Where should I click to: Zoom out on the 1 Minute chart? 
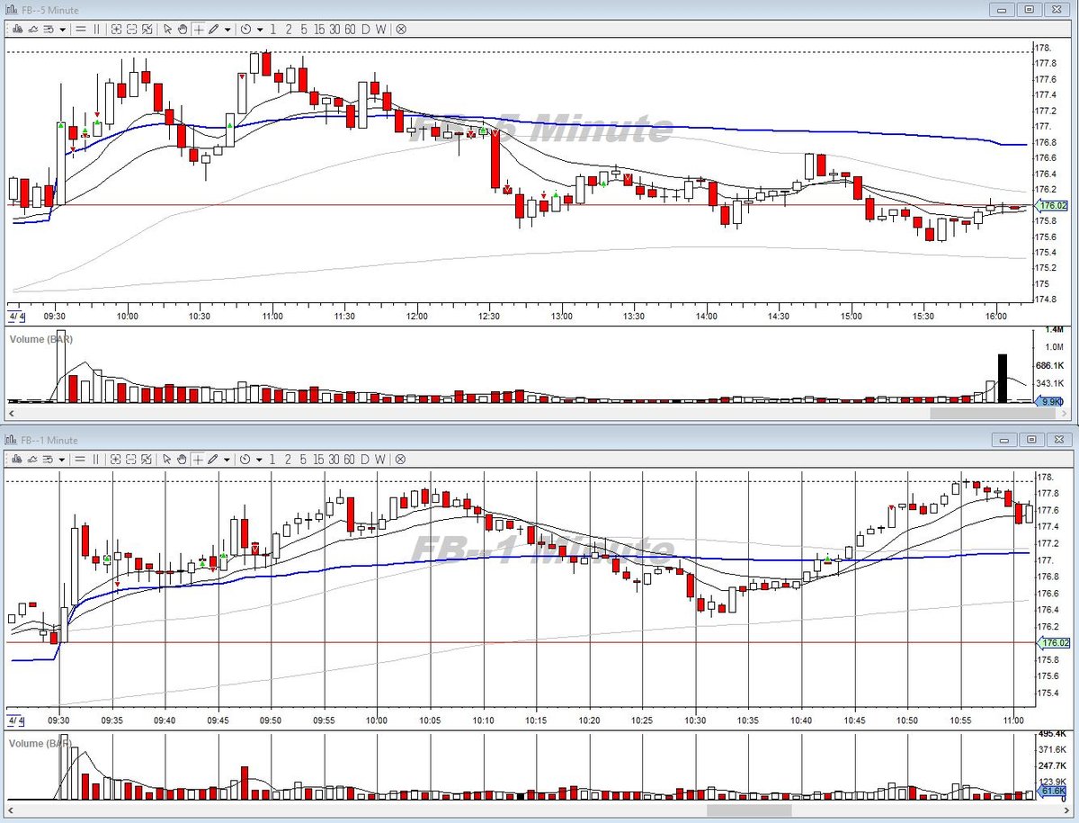coord(131,458)
